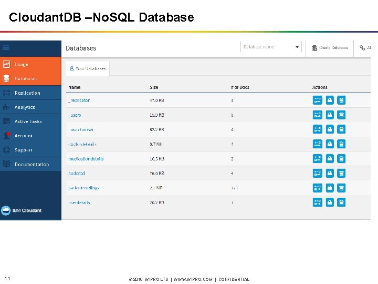Replicate the _warehouser database

click(317, 129)
